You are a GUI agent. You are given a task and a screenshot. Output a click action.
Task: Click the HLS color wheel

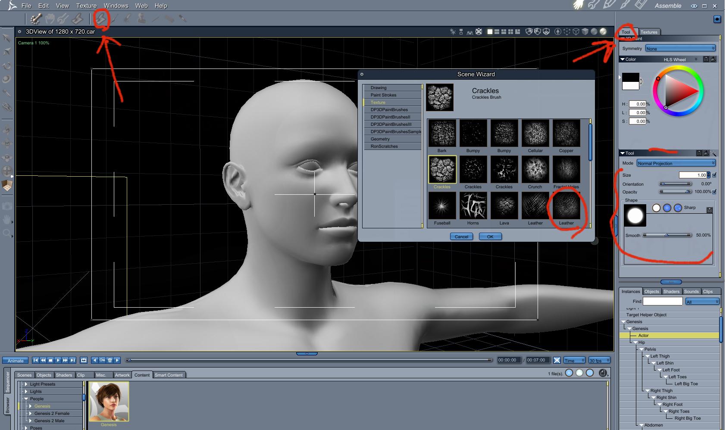click(678, 91)
